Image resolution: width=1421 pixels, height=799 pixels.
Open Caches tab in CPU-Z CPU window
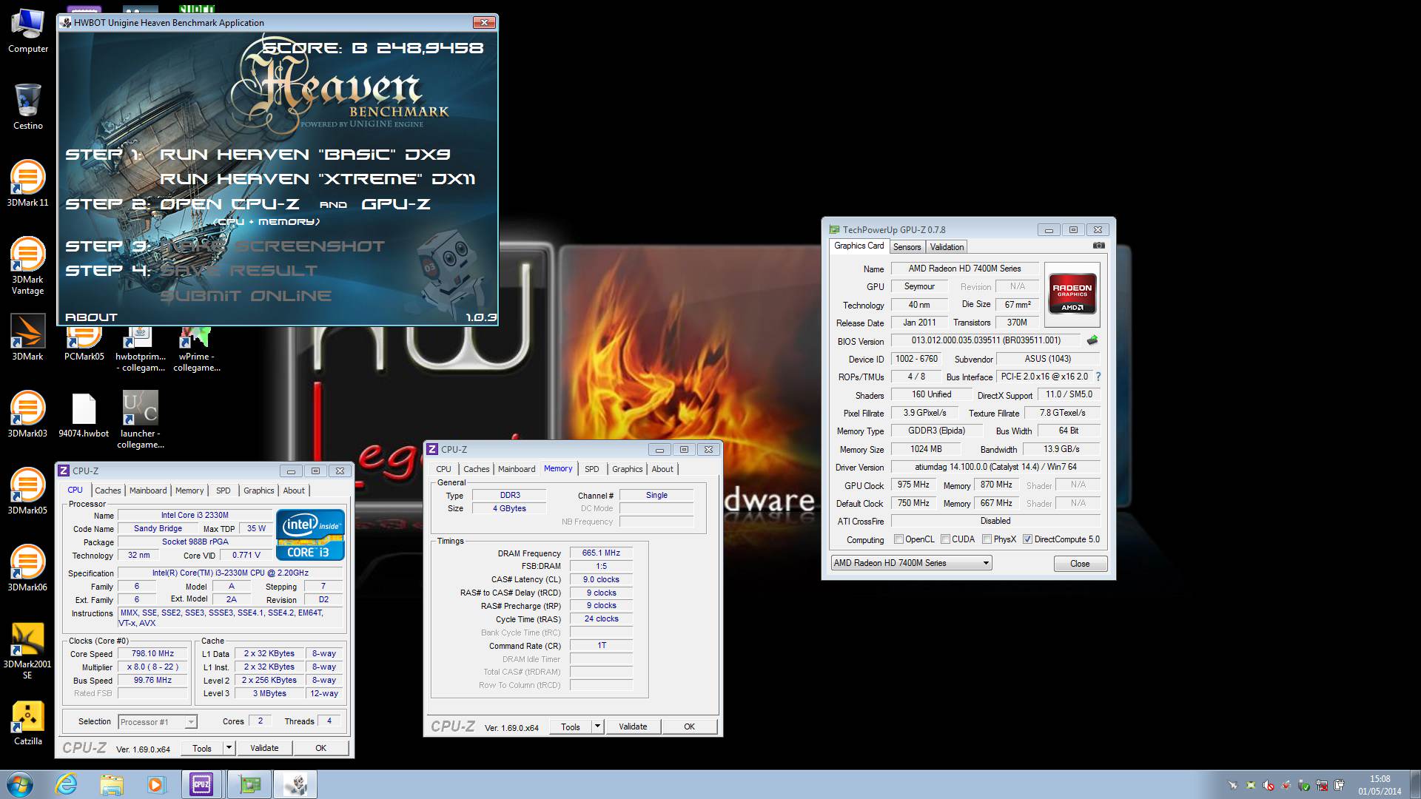[107, 490]
